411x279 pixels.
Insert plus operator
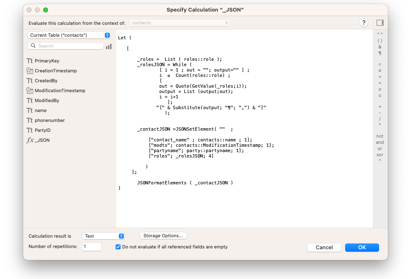click(x=380, y=107)
